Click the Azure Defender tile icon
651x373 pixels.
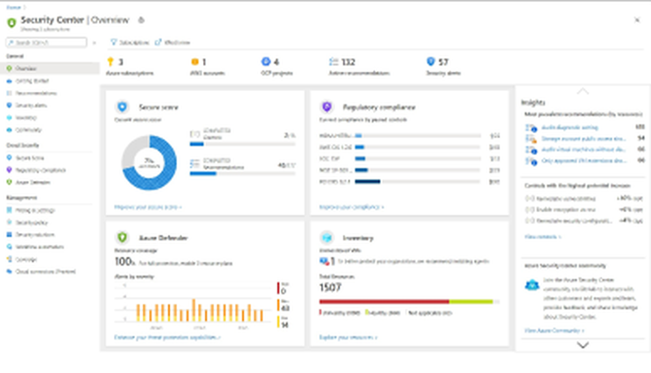click(x=122, y=237)
